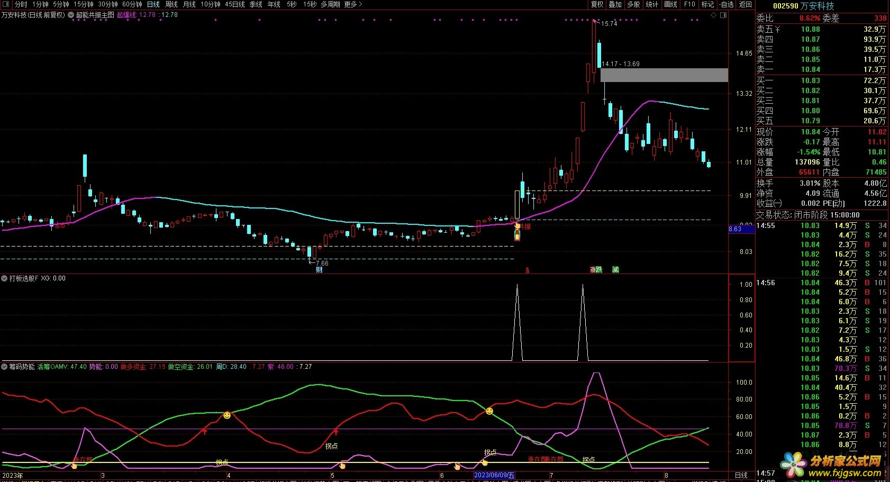The image size is (890, 482).
Task: Switch to the 日线 daily chart
Action: (153, 4)
